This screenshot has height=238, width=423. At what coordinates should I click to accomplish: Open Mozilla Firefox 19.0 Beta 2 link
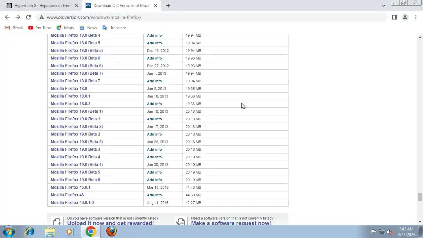[75, 134]
